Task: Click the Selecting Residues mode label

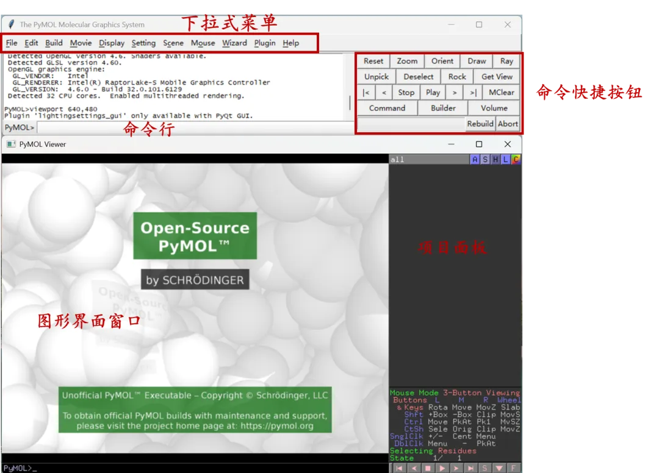Action: click(x=433, y=451)
